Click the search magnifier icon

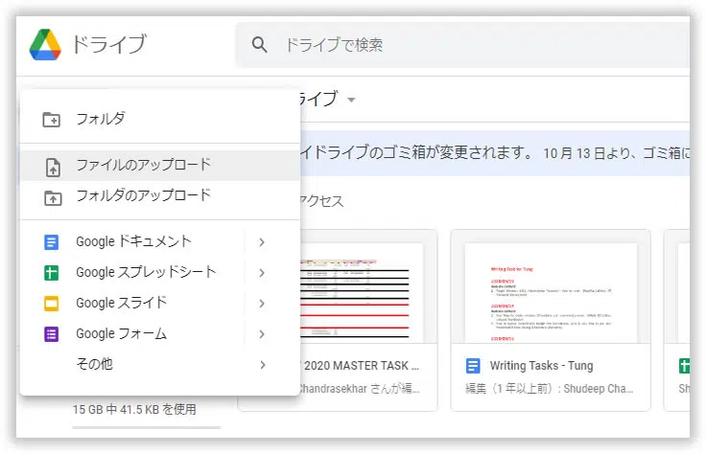tap(259, 44)
